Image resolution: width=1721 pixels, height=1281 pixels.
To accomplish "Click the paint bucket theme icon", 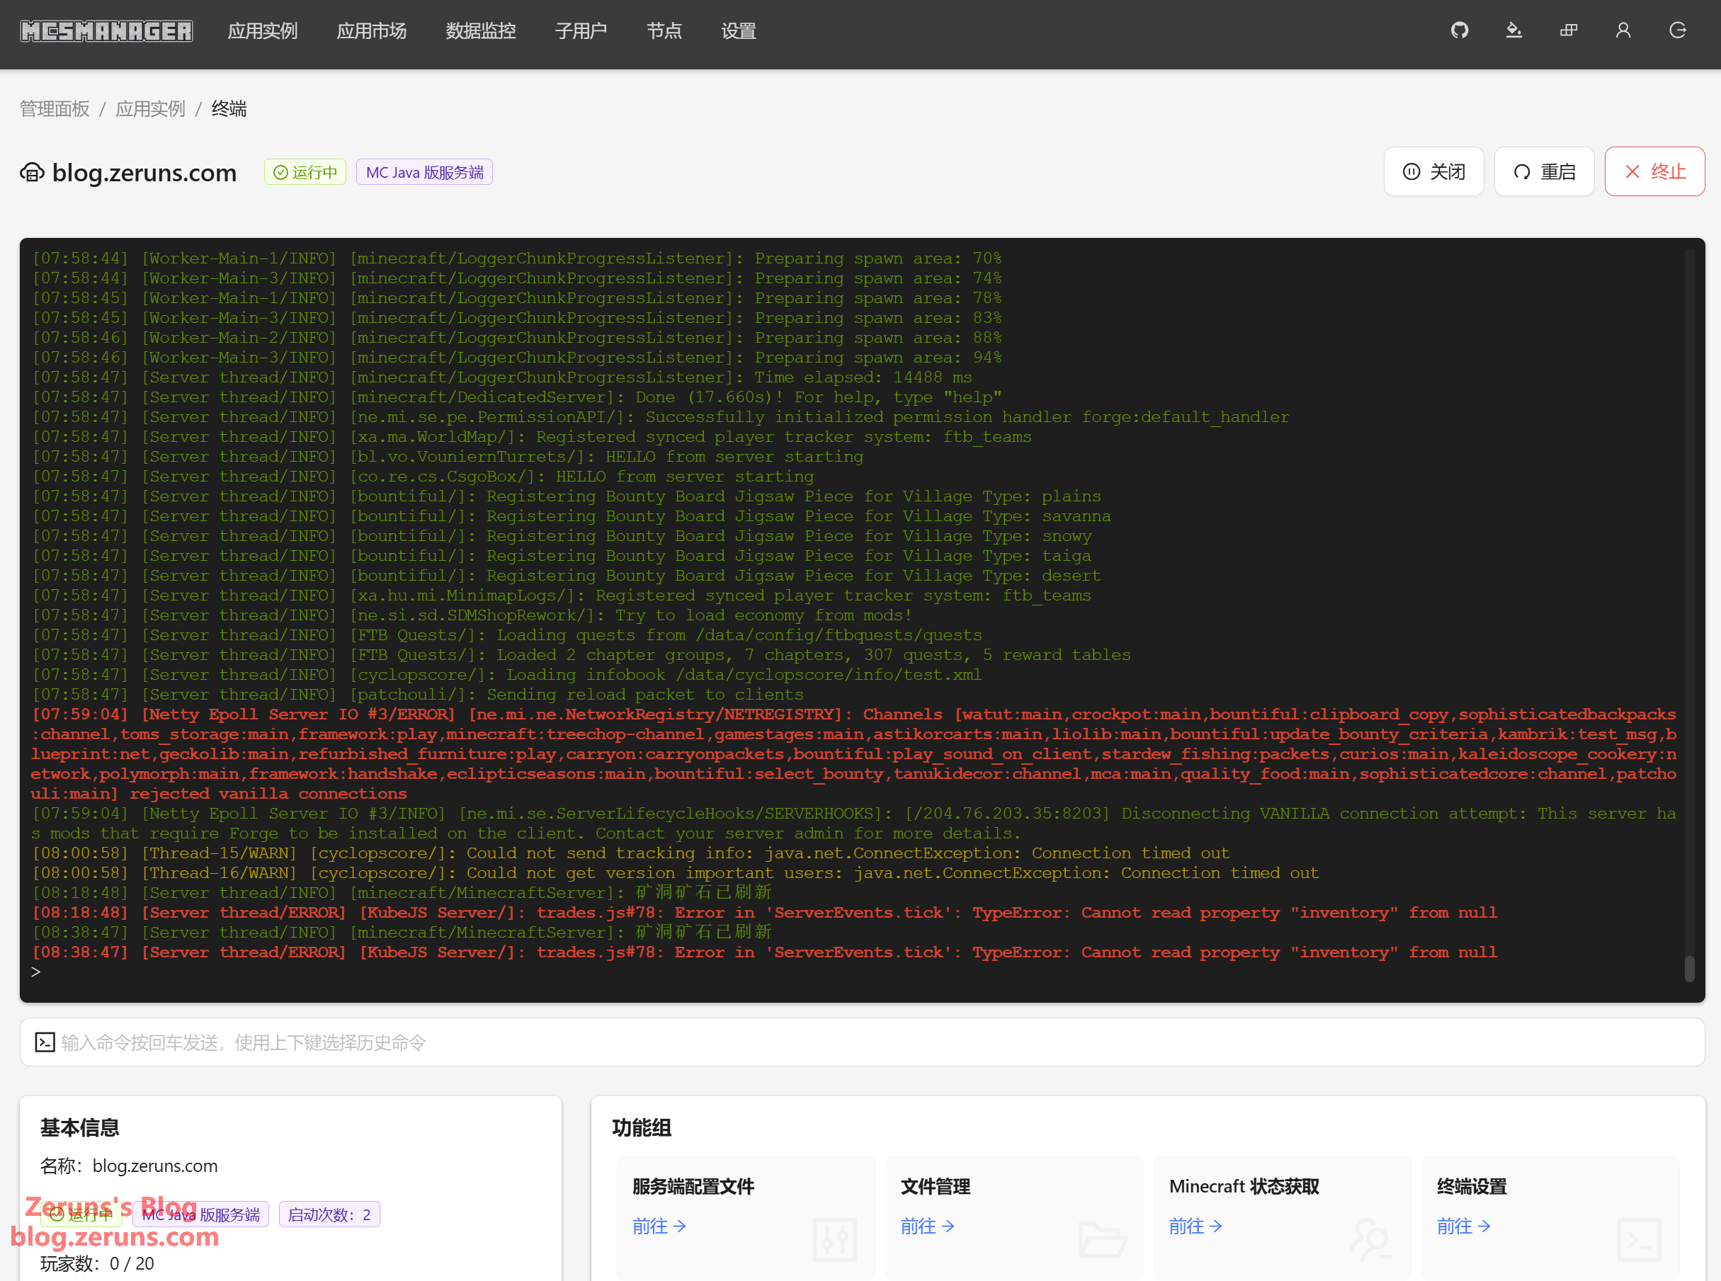I will click(x=1513, y=31).
